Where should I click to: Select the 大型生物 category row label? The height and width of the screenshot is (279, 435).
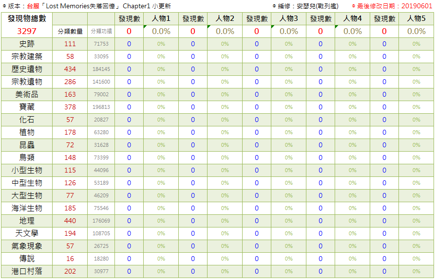[x=27, y=196]
